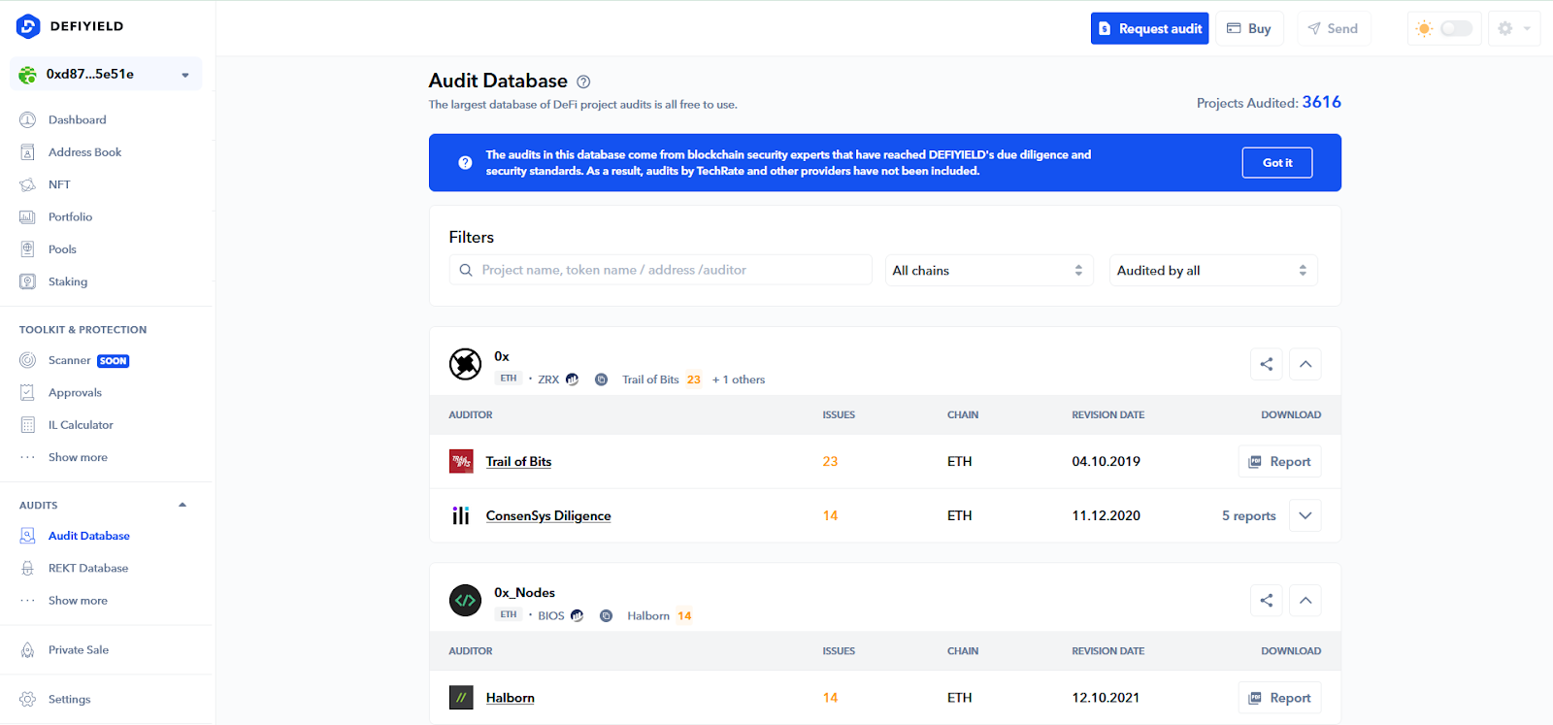The width and height of the screenshot is (1553, 725).
Task: Expand the 5 reports list for ConsenSys
Action: pyautogui.click(x=1305, y=515)
